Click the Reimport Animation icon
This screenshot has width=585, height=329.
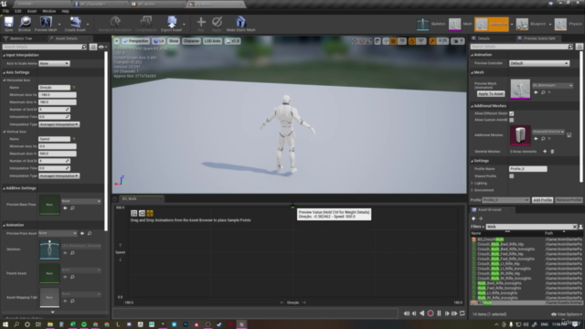click(x=115, y=22)
